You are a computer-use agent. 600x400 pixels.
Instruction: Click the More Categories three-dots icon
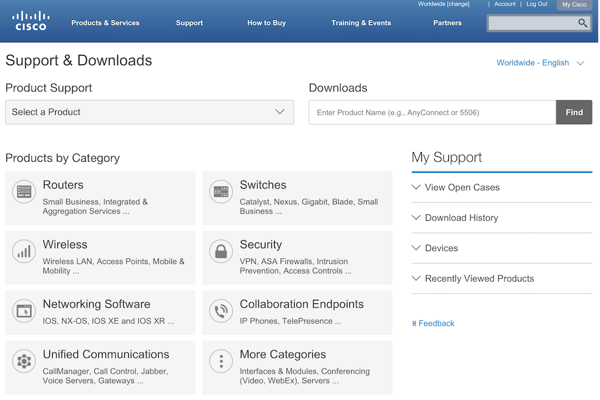point(221,361)
